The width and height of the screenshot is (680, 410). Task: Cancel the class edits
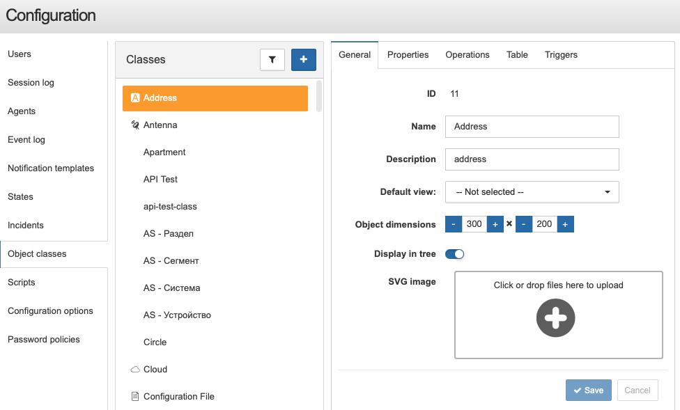(637, 390)
